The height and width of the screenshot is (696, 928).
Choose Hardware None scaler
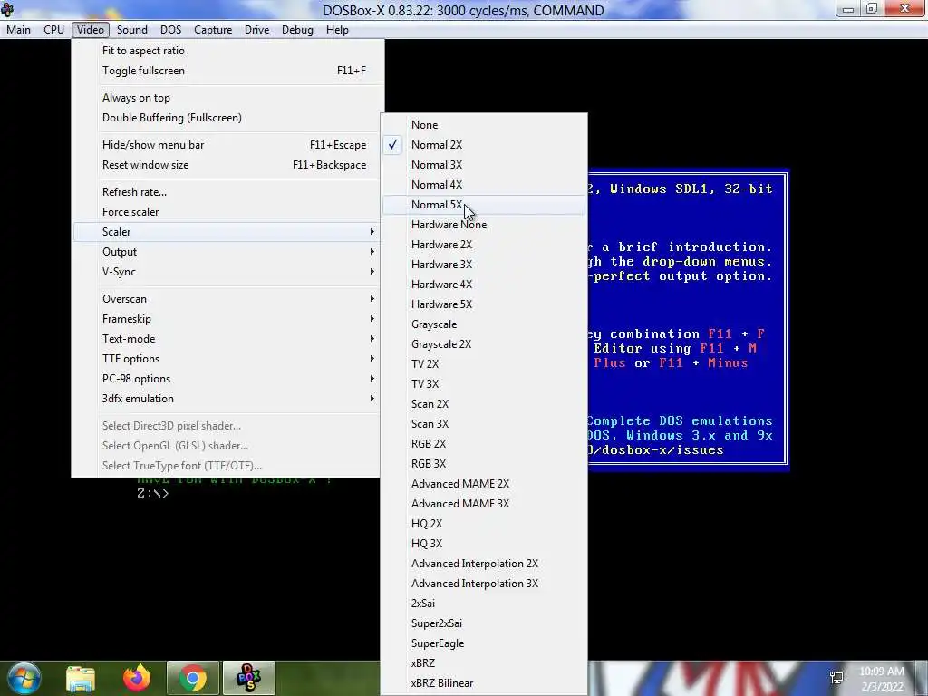click(484, 225)
